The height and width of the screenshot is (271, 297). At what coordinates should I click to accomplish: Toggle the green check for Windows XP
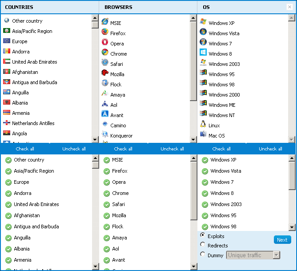[205, 160]
